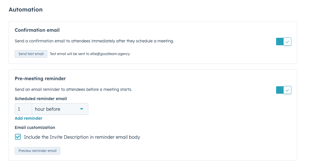The width and height of the screenshot is (311, 167).
Task: Open the "hour before" dropdown
Action: [60, 109]
